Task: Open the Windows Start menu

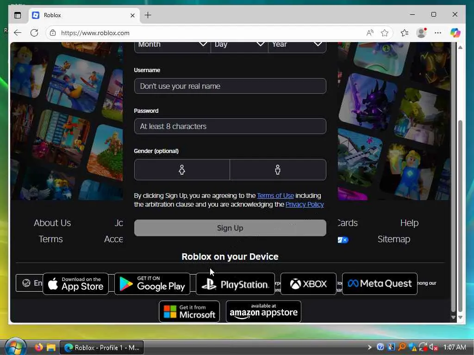Action: point(15,347)
